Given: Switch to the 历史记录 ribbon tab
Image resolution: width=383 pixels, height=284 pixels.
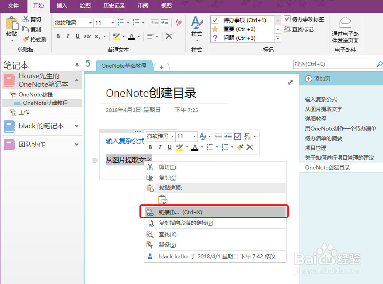Looking at the screenshot, I should pyautogui.click(x=114, y=6).
